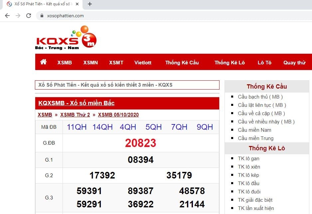Select TK lô gan in sidebar
The image size is (312, 214).
click(x=248, y=159)
